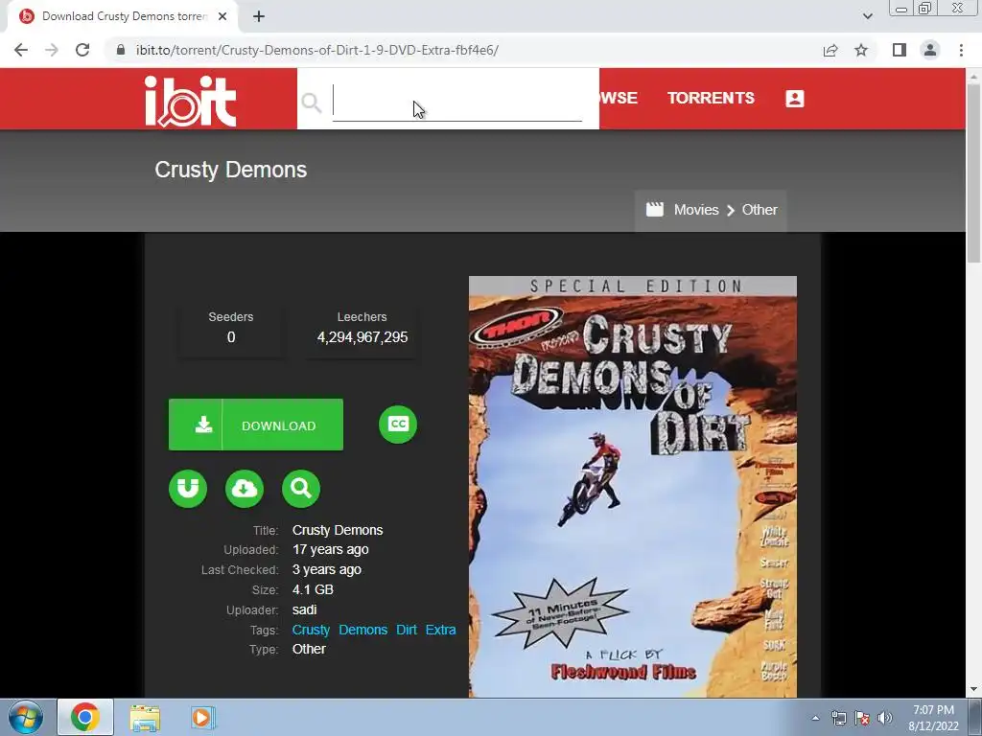This screenshot has width=982, height=736.
Task: Click the search magnifier icon beside search field
Action: (312, 102)
